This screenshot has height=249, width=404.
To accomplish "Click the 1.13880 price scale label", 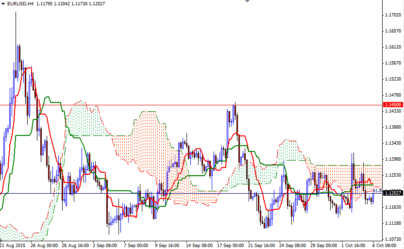I will (392, 127).
